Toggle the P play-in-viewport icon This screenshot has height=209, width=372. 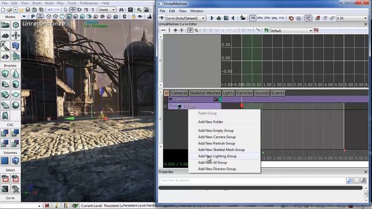click(x=33, y=16)
